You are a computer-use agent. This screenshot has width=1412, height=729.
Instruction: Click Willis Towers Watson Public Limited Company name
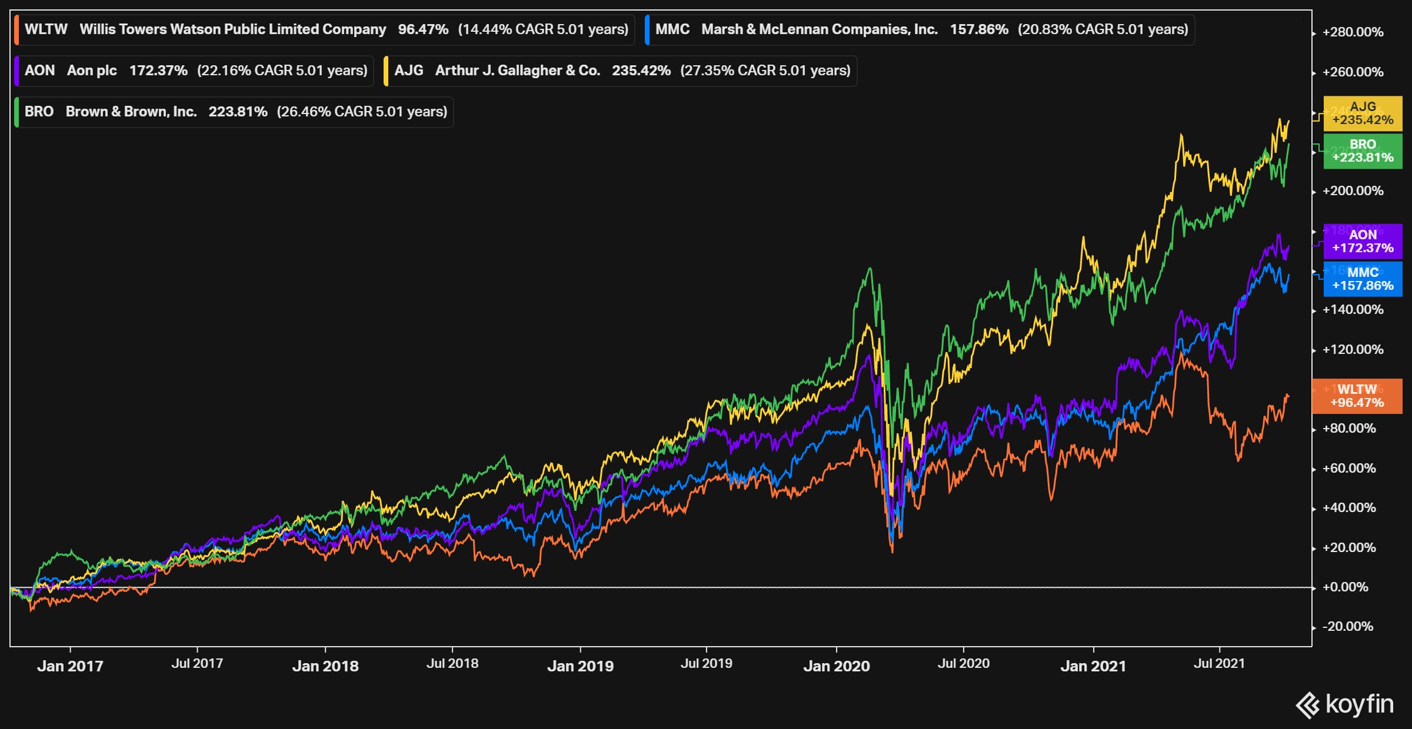(x=233, y=29)
